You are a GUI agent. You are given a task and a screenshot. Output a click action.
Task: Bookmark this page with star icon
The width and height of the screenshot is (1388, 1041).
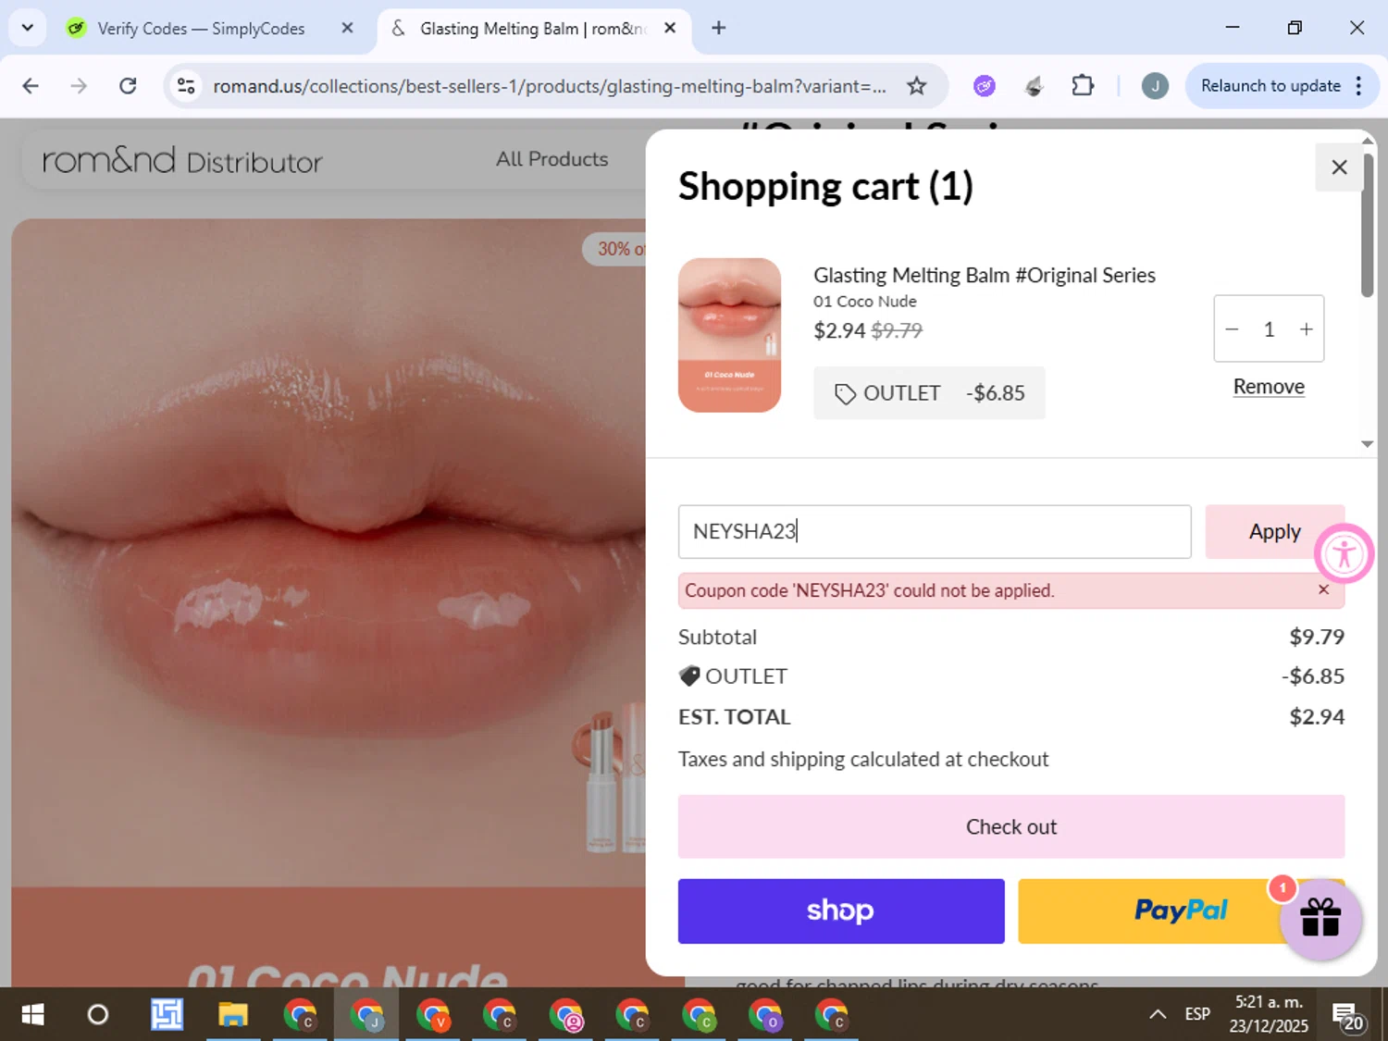916,86
